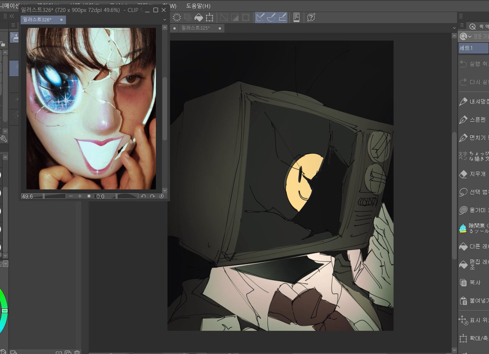The width and height of the screenshot is (489, 354).
Task: Select the 세트1 set in Quick Access
Action: [473, 48]
